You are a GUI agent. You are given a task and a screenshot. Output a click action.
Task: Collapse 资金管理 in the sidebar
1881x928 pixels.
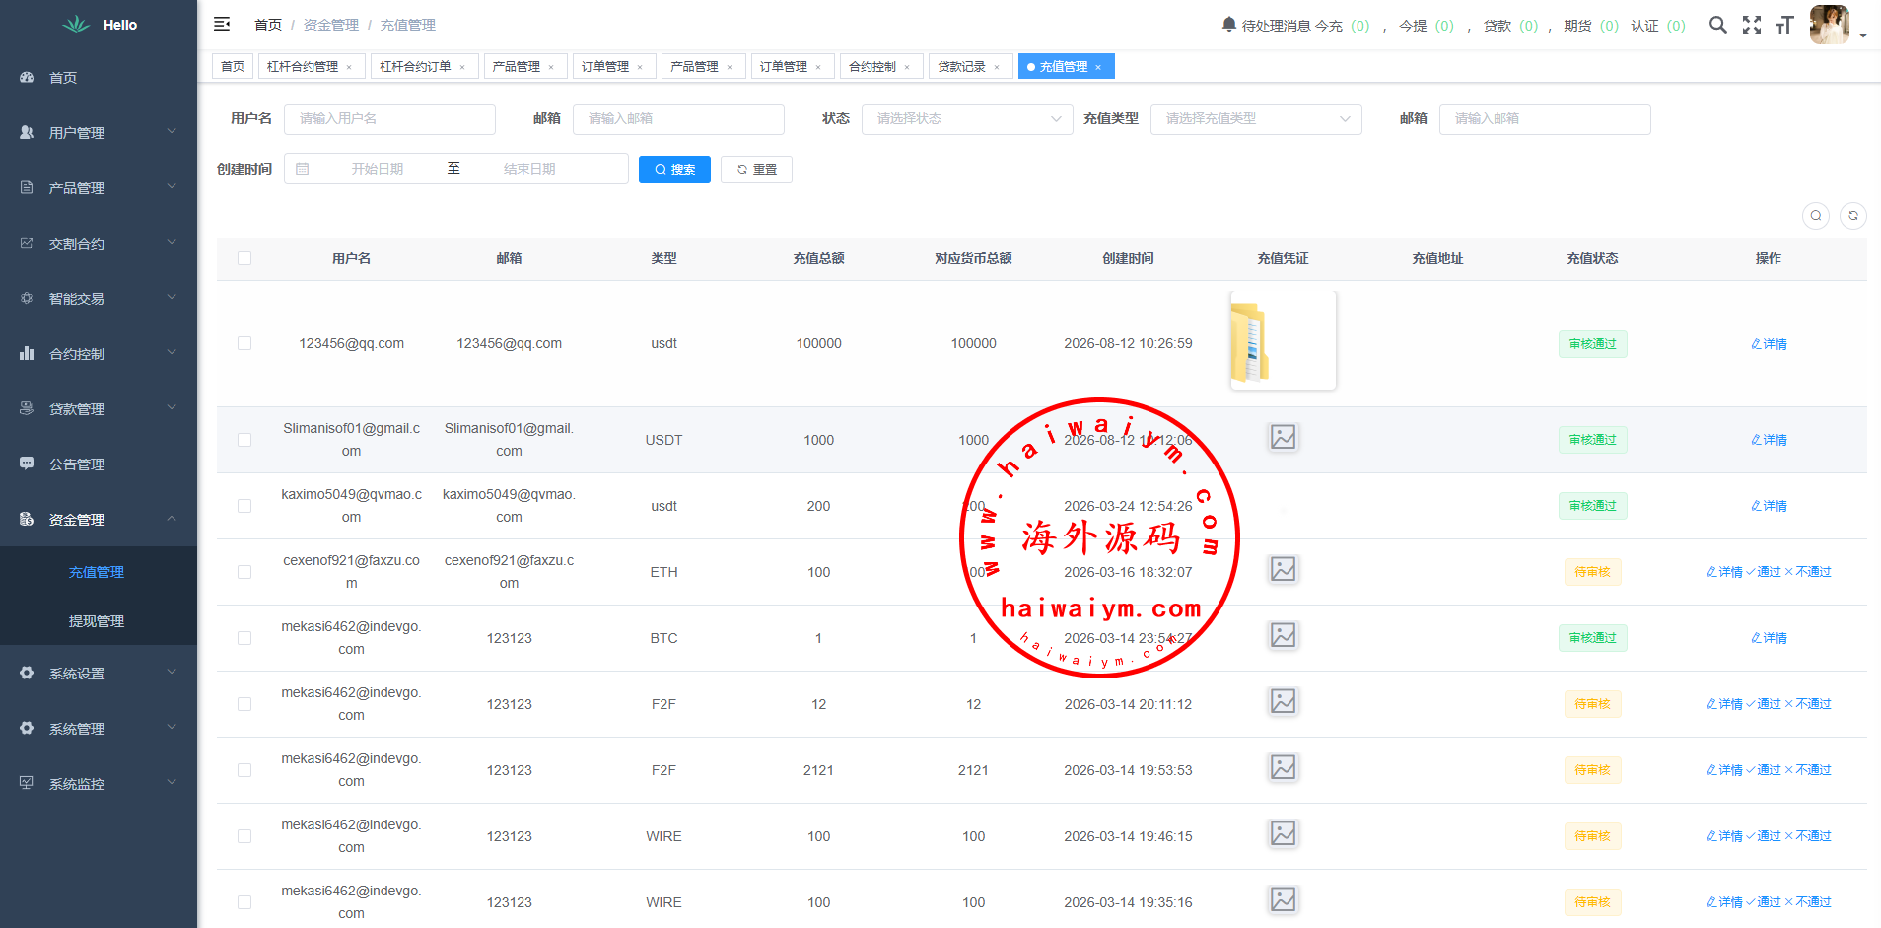pyautogui.click(x=99, y=520)
